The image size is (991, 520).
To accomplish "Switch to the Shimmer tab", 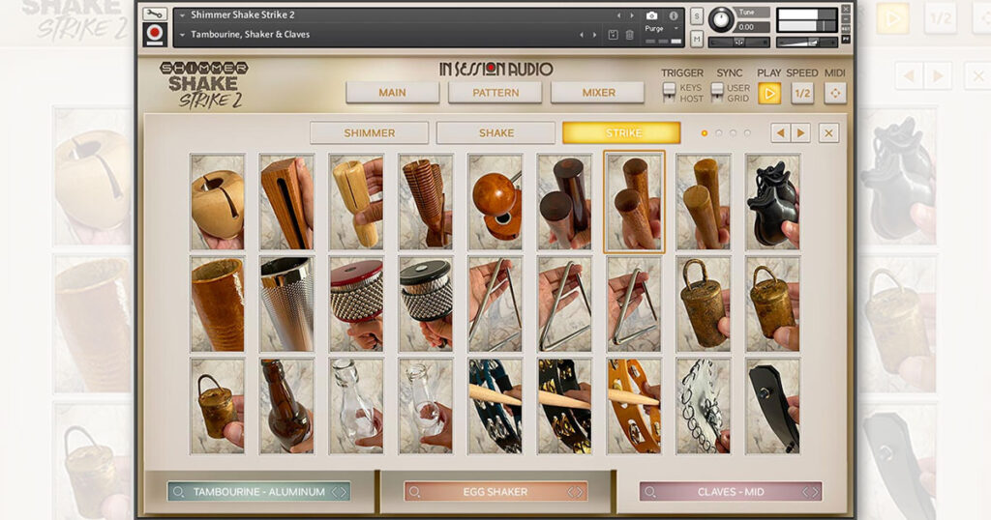I will click(369, 133).
